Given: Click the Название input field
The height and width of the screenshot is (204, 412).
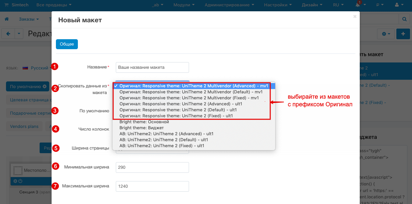Looking at the screenshot, I should pos(152,67).
